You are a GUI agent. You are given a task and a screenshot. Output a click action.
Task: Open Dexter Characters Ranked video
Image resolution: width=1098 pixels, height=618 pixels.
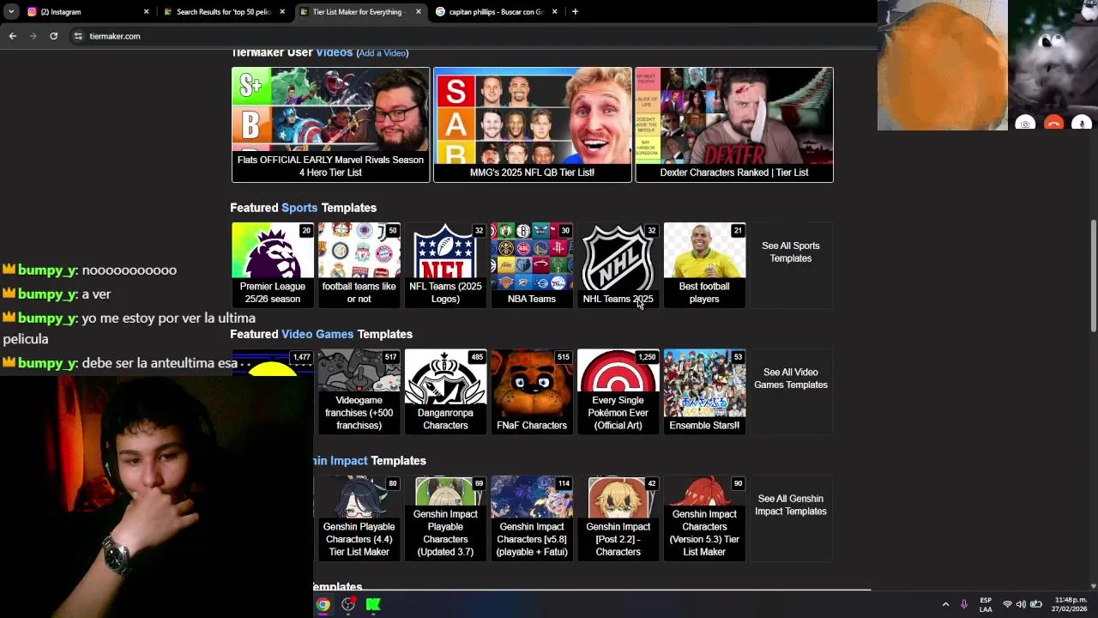(734, 124)
